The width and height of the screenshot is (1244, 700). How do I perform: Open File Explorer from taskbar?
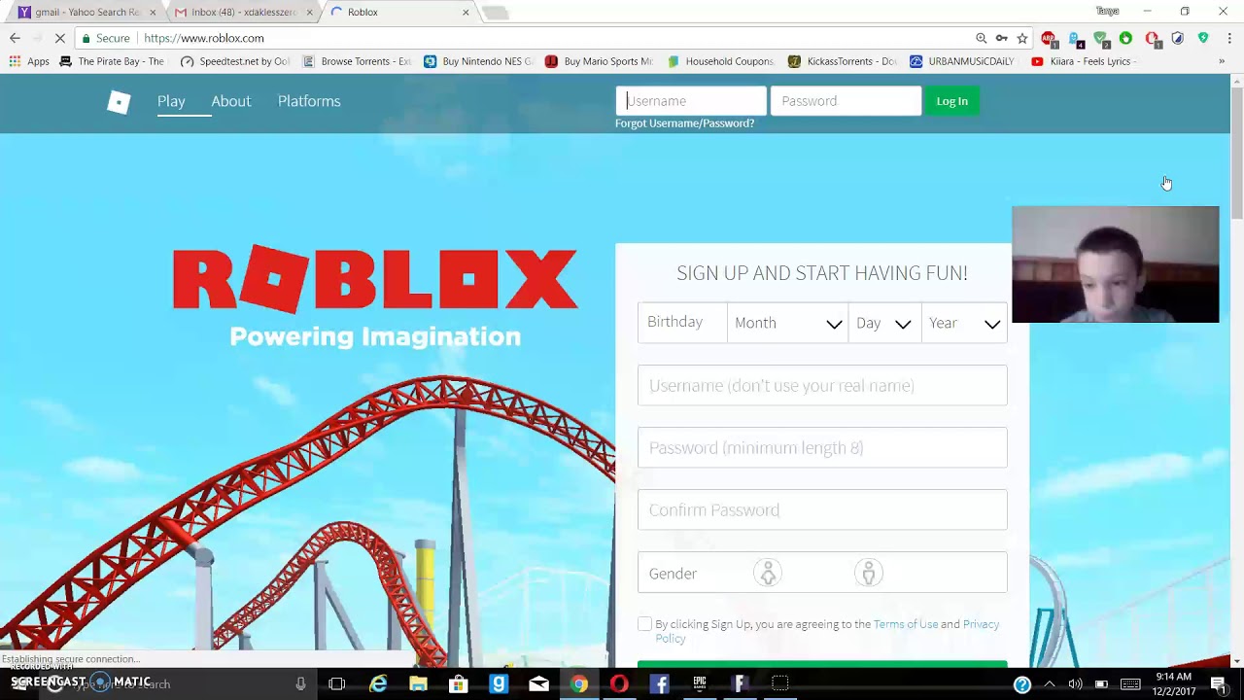[418, 683]
